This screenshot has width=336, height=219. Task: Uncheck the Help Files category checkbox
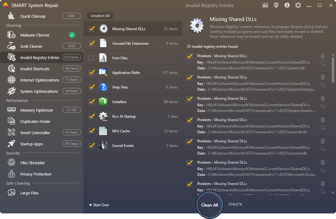[x=92, y=87]
